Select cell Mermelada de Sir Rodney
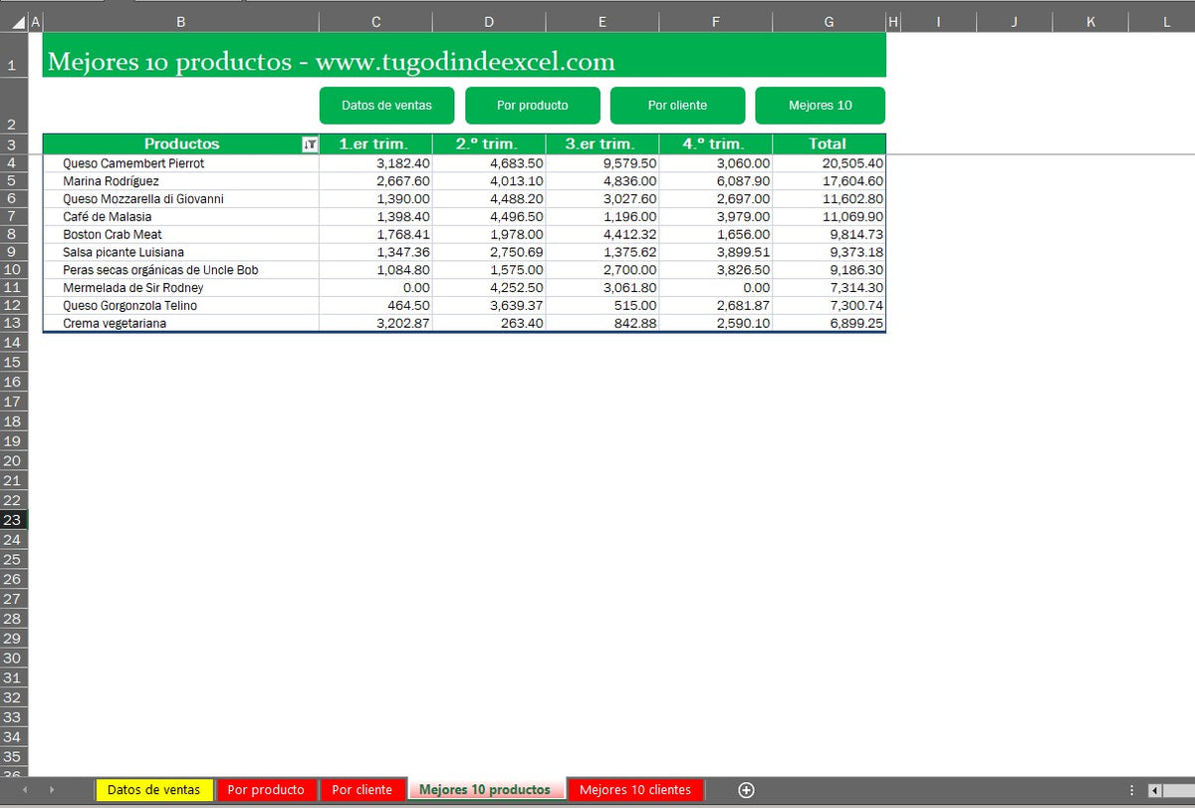1195x808 pixels. (180, 288)
